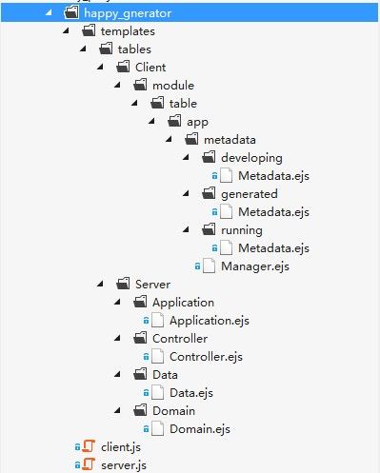Collapse the templates folder arrow

click(66, 30)
